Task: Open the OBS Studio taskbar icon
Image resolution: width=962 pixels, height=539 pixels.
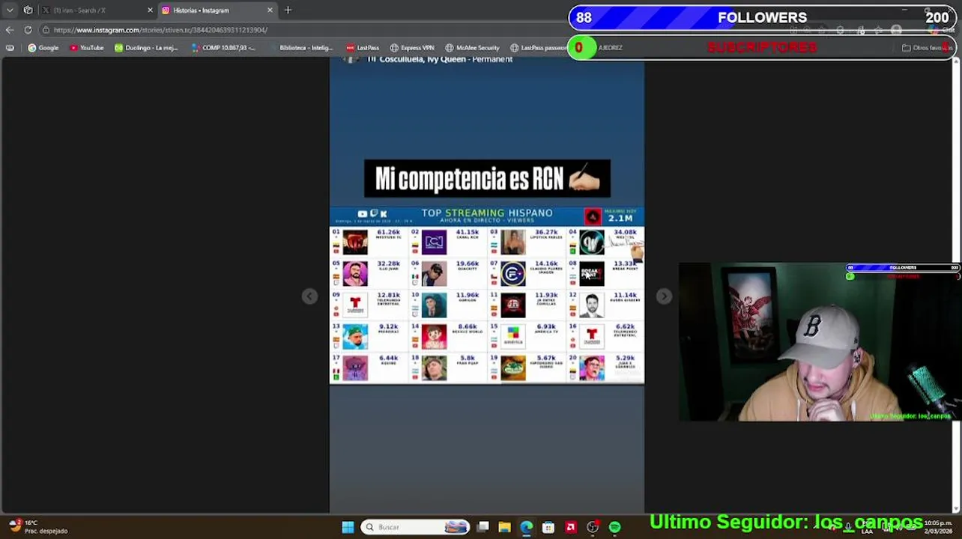Action: point(593,527)
